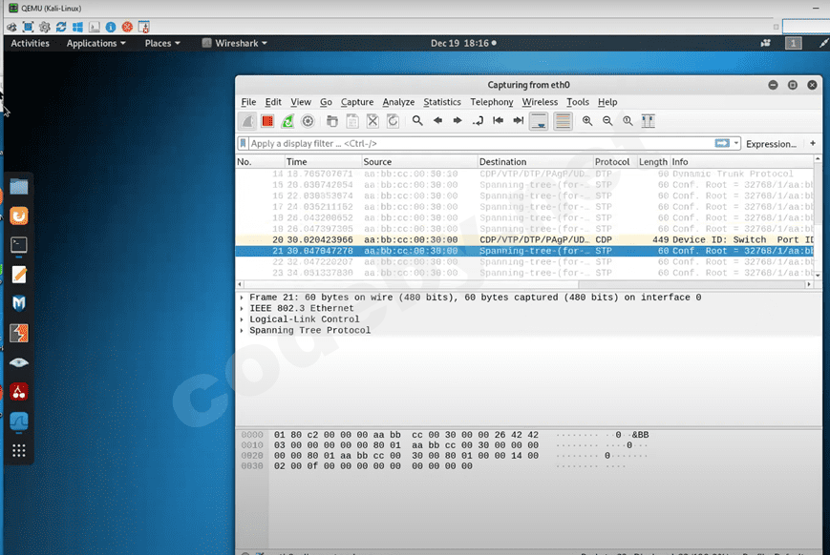Stop the running packet capture
Screen dimensions: 830x555
(267, 121)
